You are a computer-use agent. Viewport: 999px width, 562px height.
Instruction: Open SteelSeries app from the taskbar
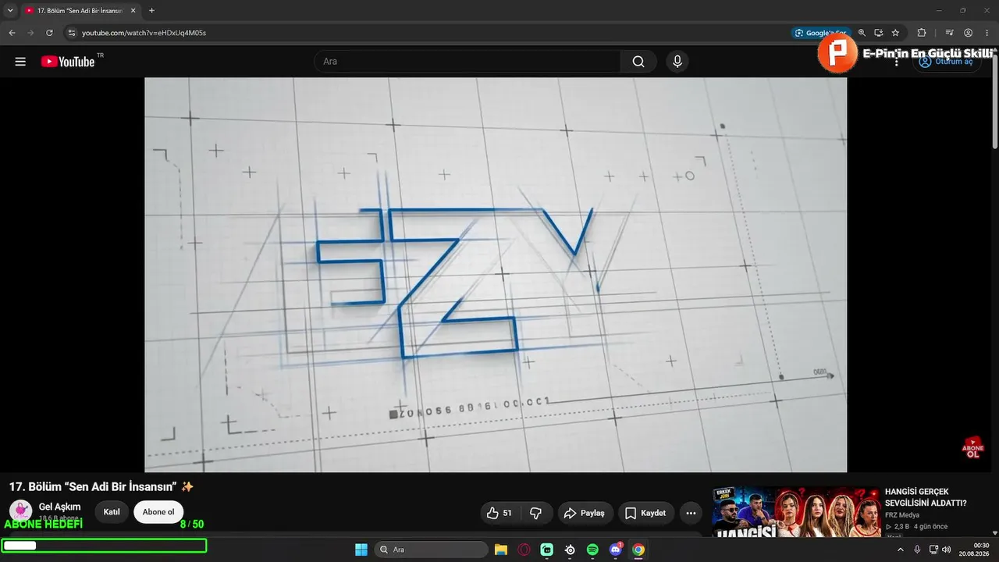pos(571,550)
